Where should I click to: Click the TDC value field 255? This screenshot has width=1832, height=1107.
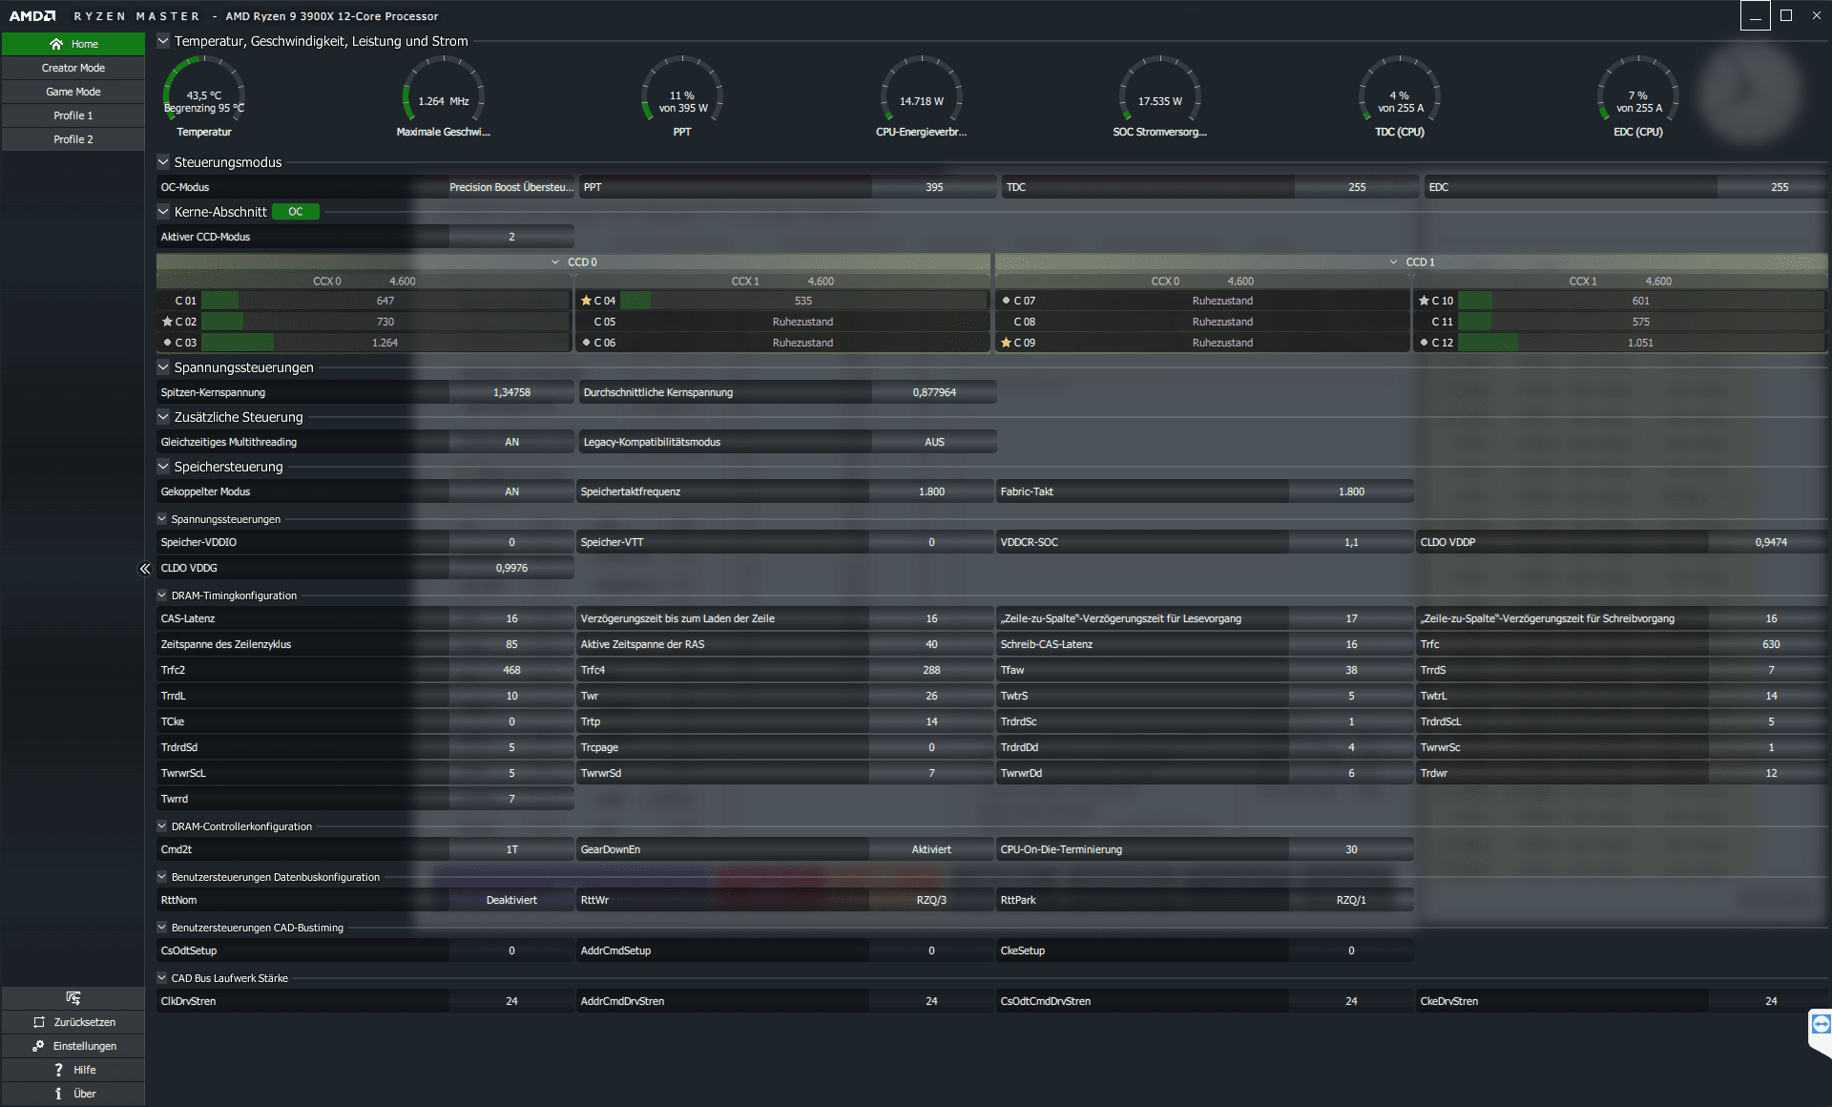(x=1356, y=187)
